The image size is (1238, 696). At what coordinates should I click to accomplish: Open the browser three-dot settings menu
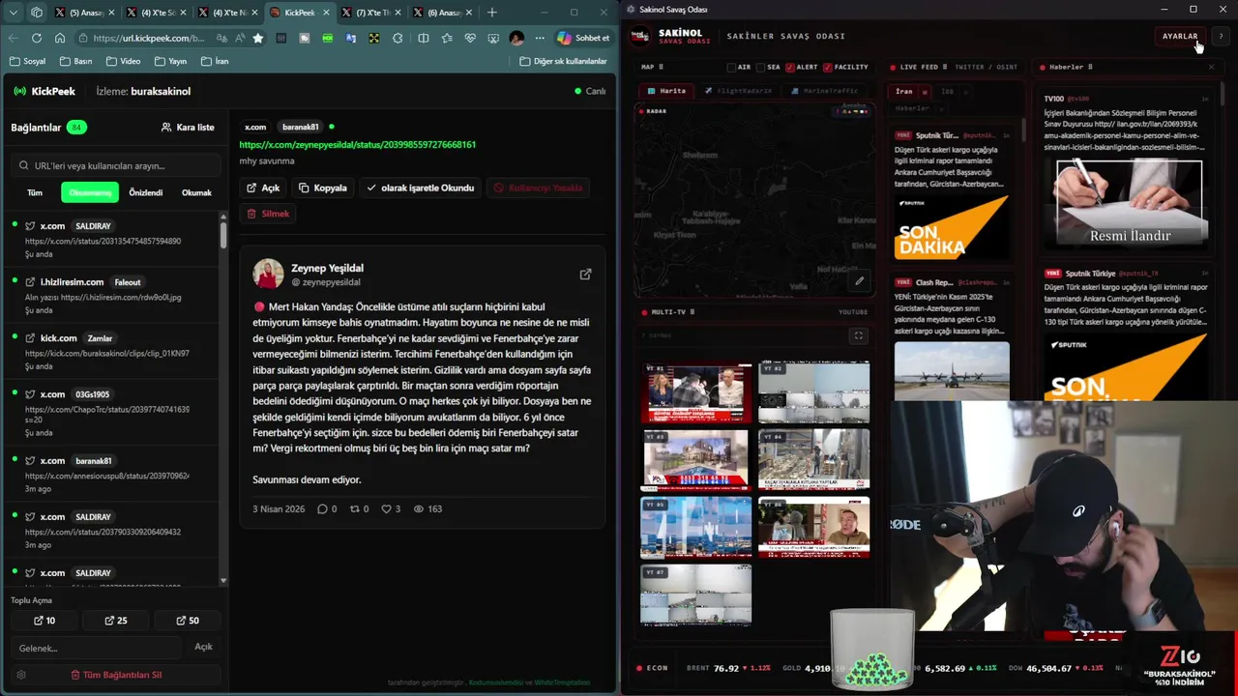[540, 38]
